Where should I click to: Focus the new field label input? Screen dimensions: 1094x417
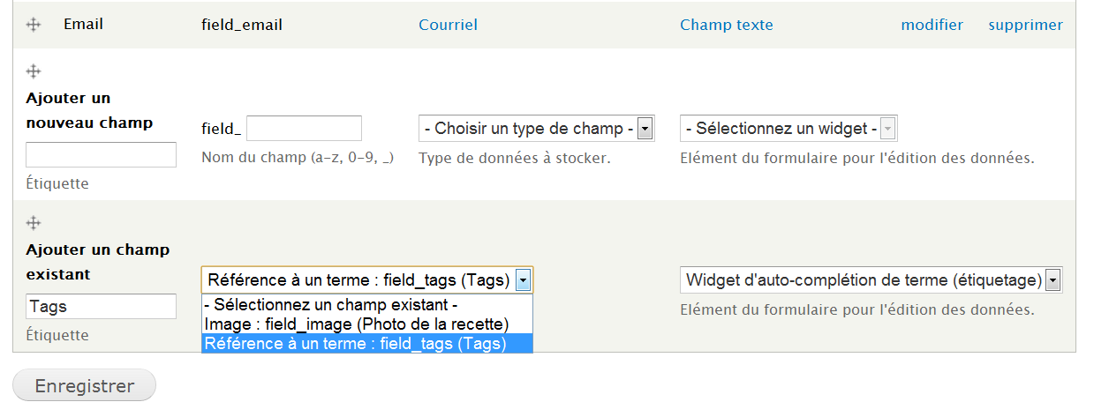[x=101, y=155]
